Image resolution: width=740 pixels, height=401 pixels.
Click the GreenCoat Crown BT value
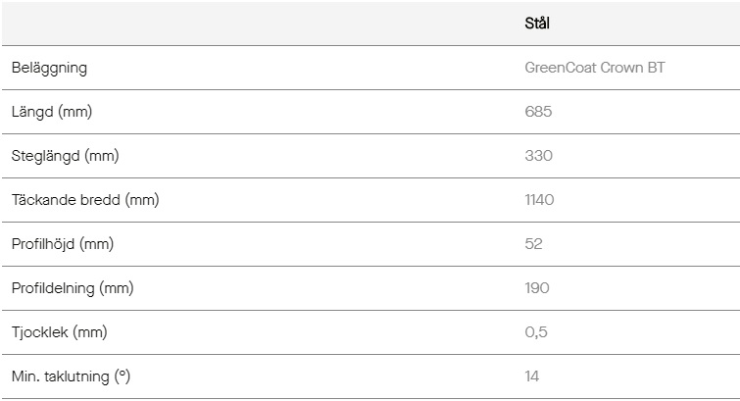click(x=595, y=68)
